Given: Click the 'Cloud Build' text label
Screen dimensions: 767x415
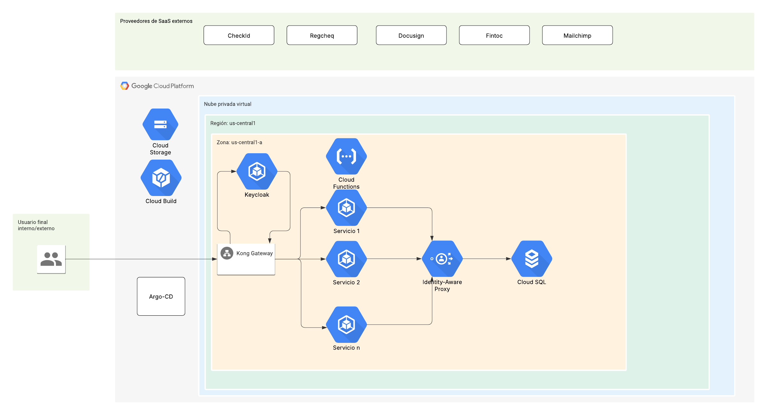Looking at the screenshot, I should click(x=161, y=201).
